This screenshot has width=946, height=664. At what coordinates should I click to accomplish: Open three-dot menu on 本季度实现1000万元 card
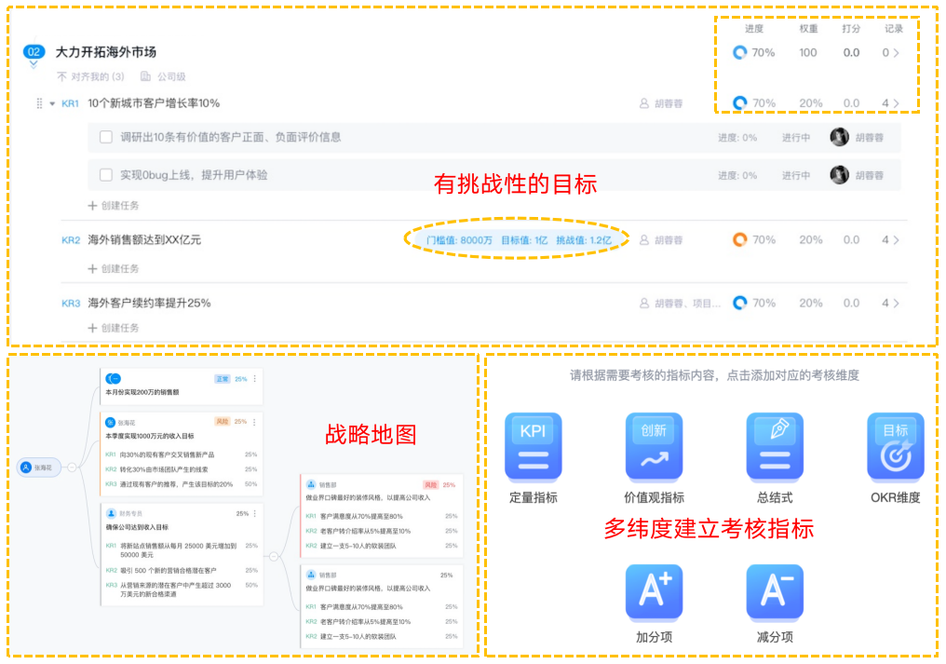coord(255,422)
